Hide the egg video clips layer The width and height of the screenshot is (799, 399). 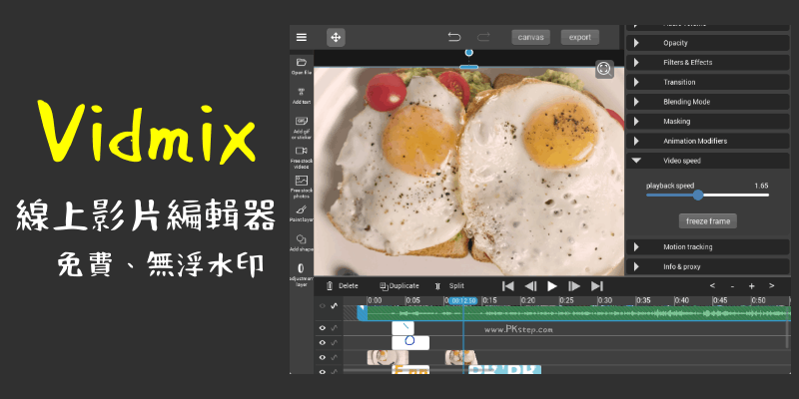point(322,358)
